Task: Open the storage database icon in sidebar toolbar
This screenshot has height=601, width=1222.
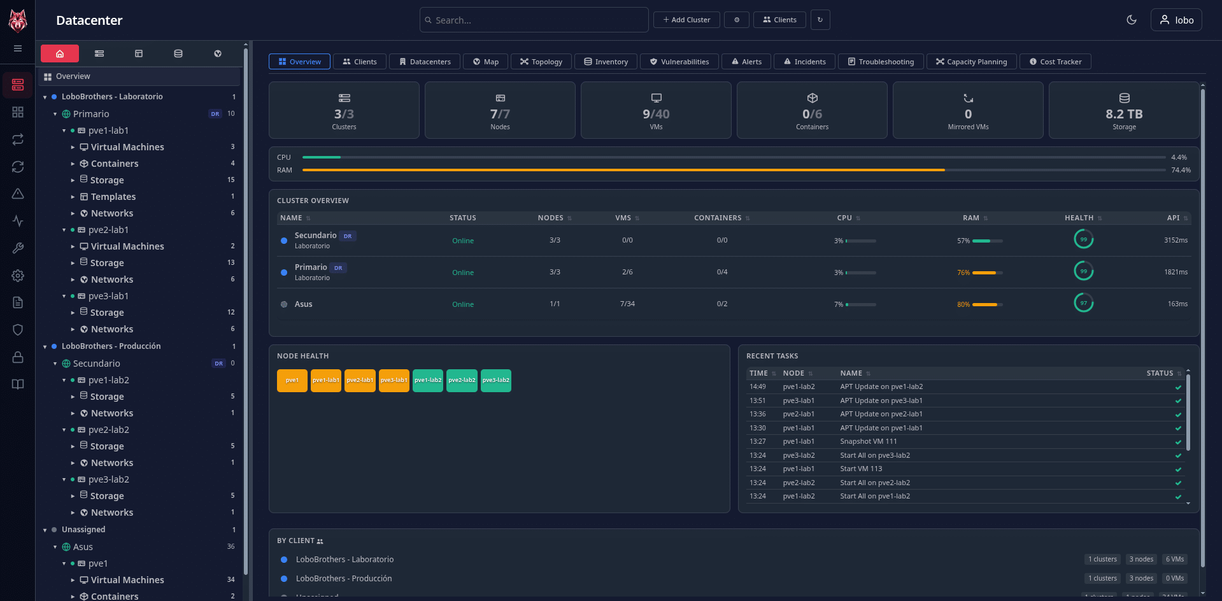Action: (x=178, y=53)
